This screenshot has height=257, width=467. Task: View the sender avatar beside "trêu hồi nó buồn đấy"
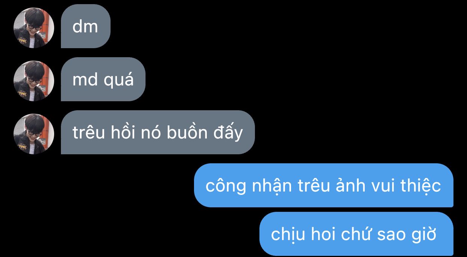(x=34, y=134)
